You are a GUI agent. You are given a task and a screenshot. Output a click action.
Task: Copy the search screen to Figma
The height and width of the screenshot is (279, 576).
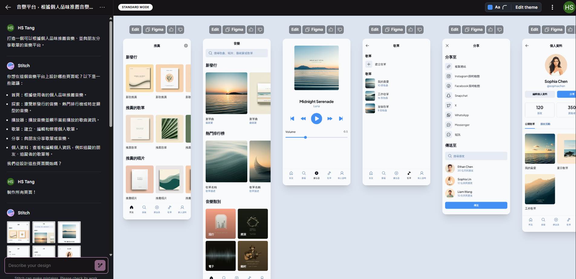pyautogui.click(x=234, y=30)
